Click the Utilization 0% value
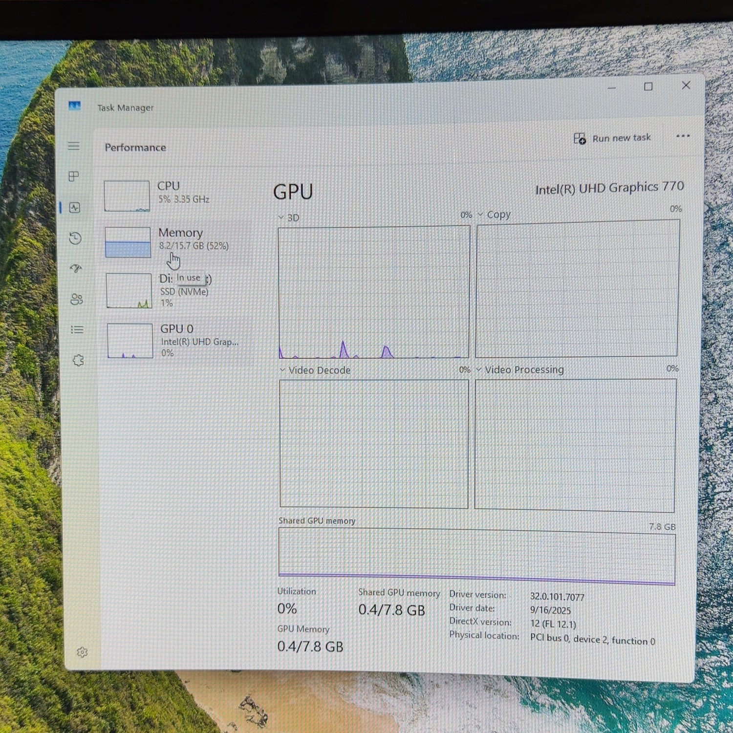The height and width of the screenshot is (733, 733). click(x=287, y=609)
